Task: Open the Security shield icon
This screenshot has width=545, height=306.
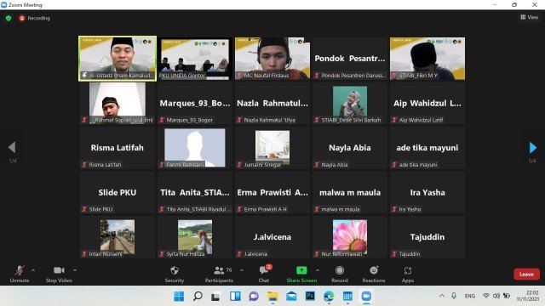Action: click(x=175, y=270)
